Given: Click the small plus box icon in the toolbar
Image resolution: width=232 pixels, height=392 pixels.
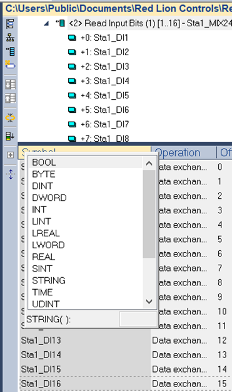Looking at the screenshot, I should tap(10, 155).
